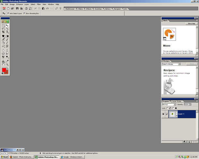Select the Clone Stamp tool
This screenshot has height=159, width=199.
(x=3, y=61)
